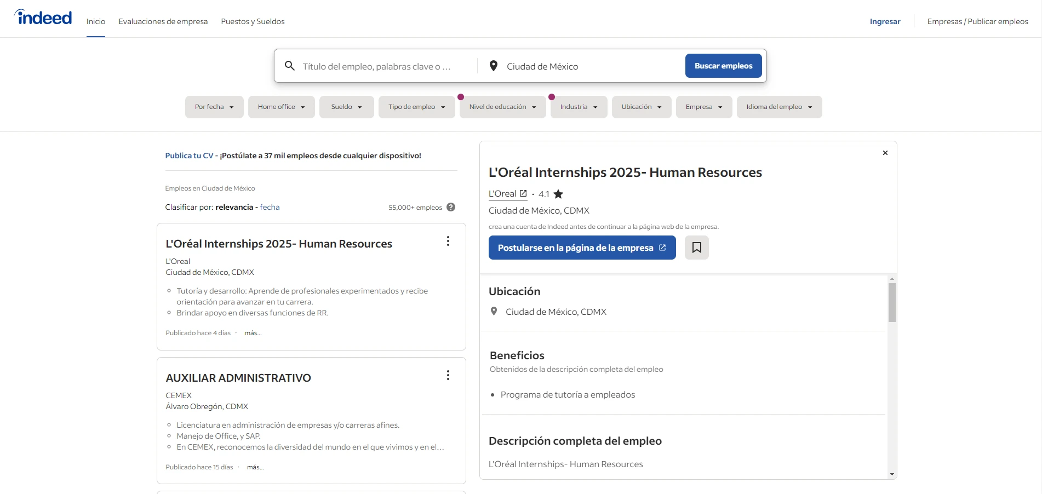Click external link icon next to L'Oreal
This screenshot has width=1042, height=494.
point(523,193)
